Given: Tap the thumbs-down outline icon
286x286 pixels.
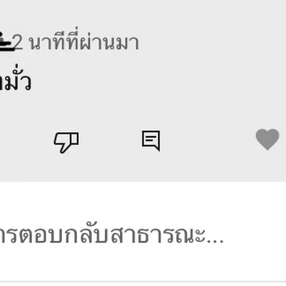Looking at the screenshot, I should (x=66, y=142).
